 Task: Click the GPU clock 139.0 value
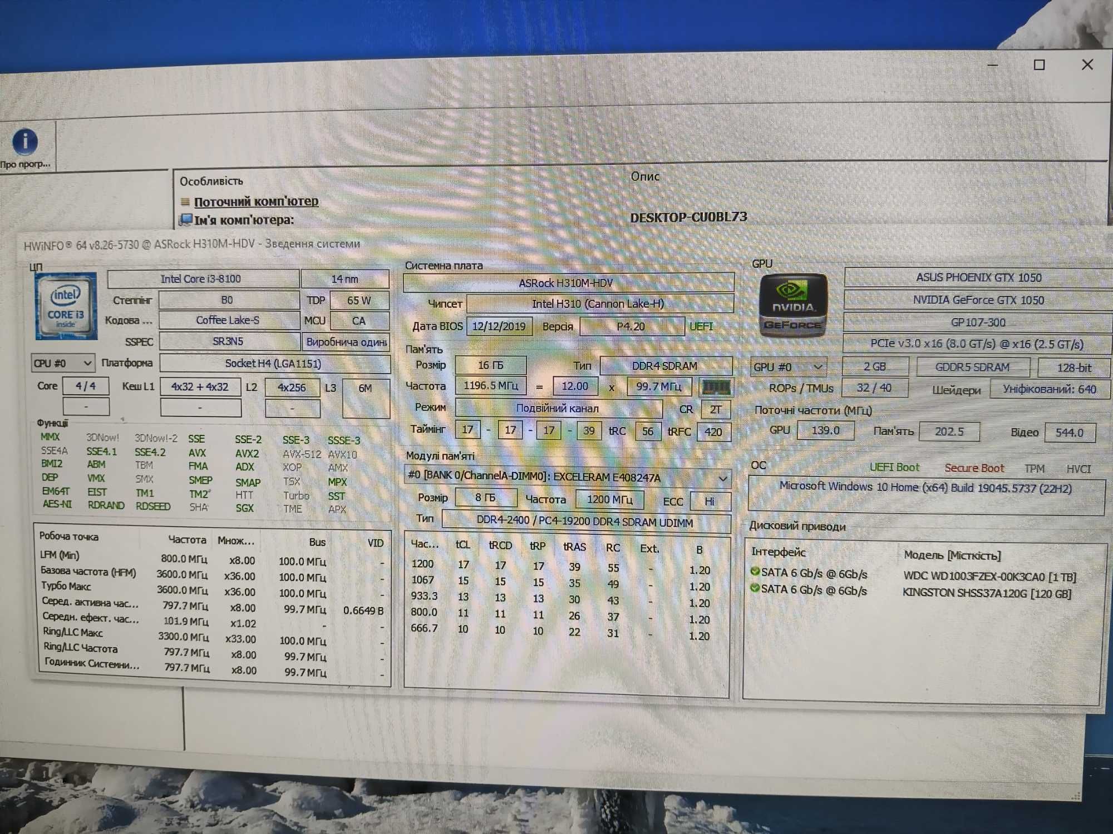point(826,430)
